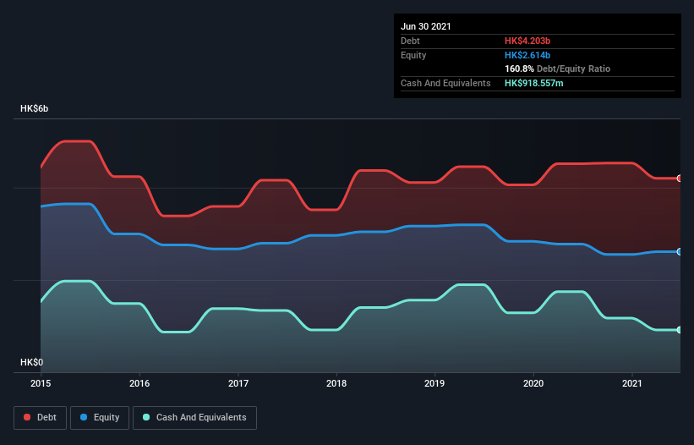Click the 2021 x-axis label
Viewport: 694px width, 445px height.
click(x=632, y=383)
